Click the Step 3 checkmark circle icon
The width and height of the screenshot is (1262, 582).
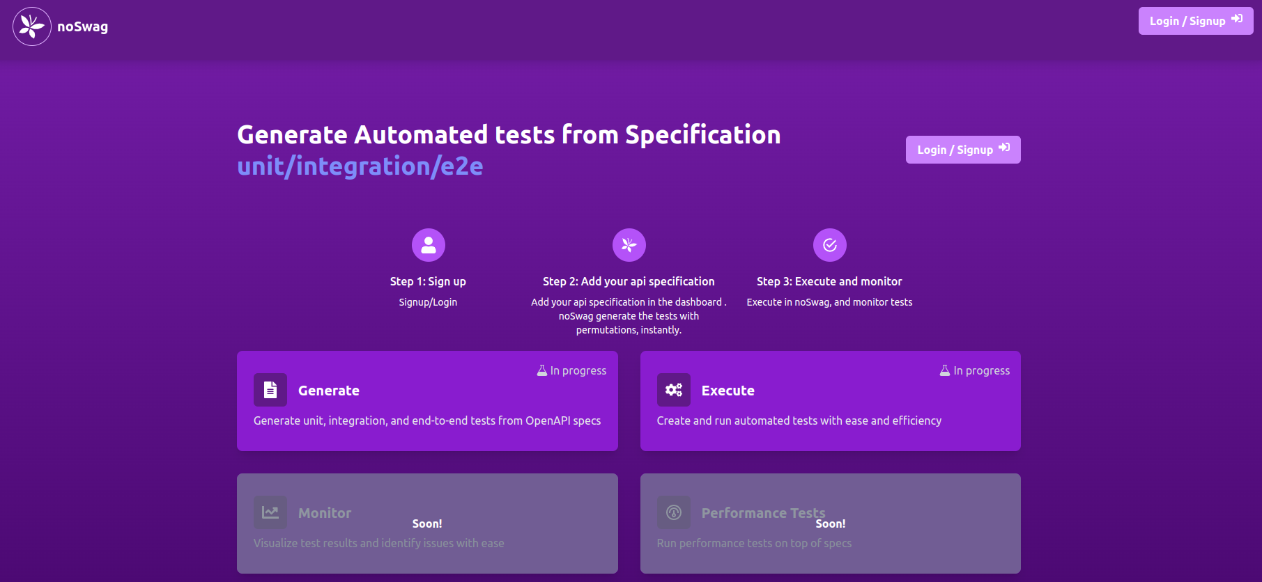coord(830,245)
